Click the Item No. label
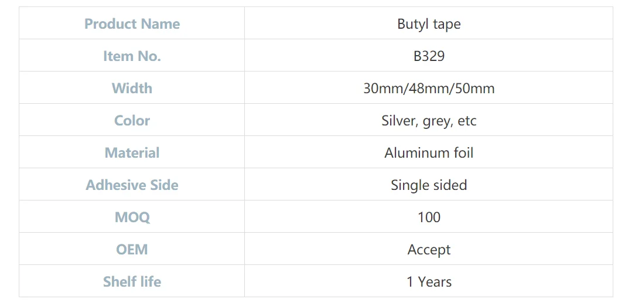This screenshot has height=306, width=625. [x=132, y=56]
